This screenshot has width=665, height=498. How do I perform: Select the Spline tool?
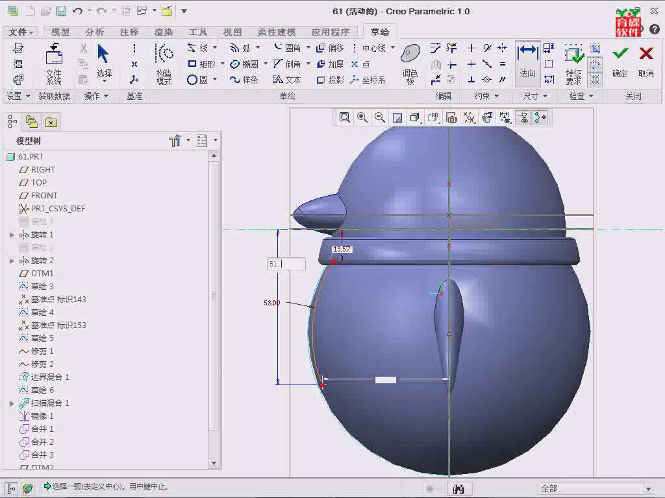pyautogui.click(x=244, y=80)
